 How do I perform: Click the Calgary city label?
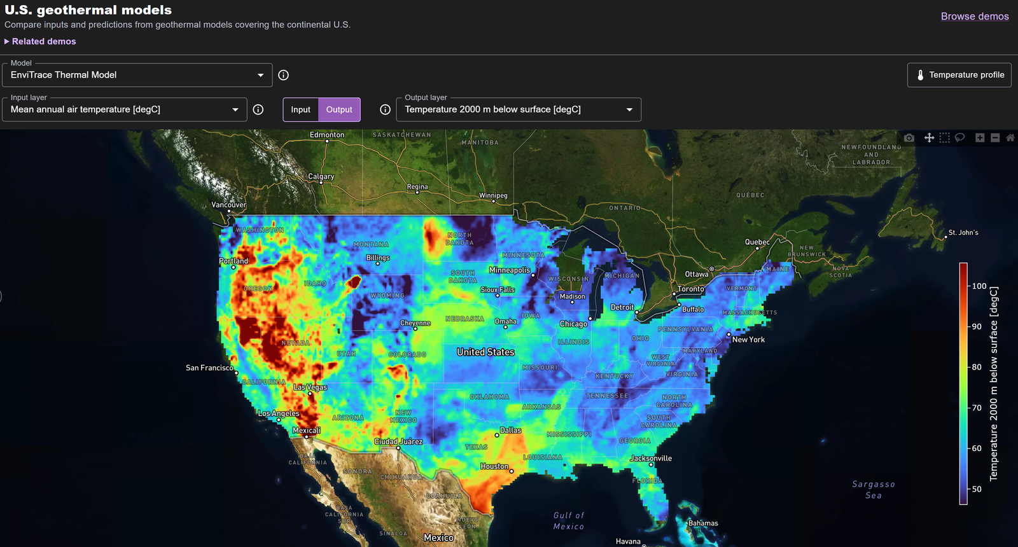[321, 176]
